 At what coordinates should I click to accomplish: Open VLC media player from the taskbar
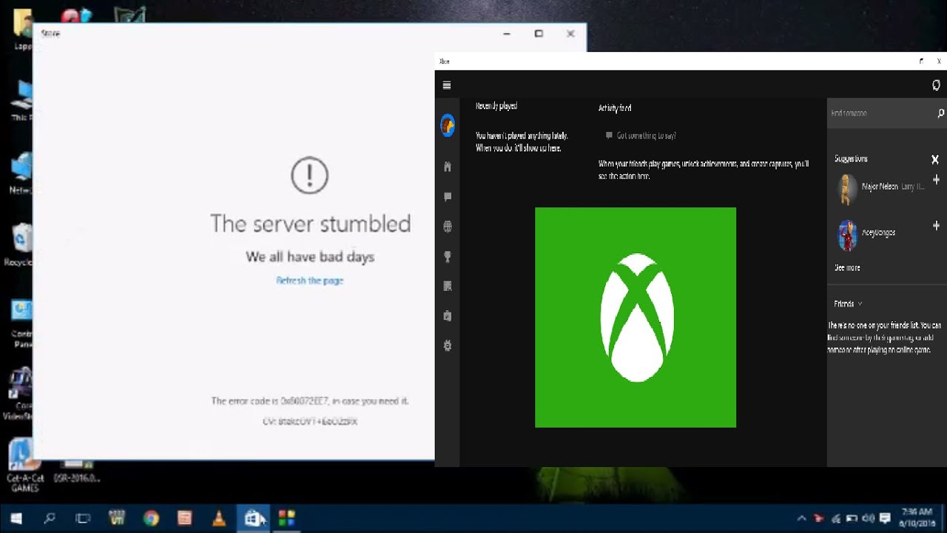pos(219,518)
